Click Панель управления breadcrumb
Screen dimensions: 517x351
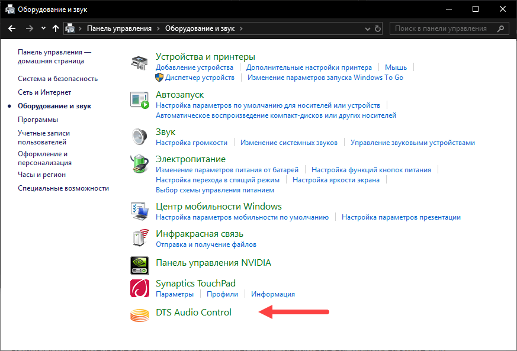pyautogui.click(x=120, y=28)
